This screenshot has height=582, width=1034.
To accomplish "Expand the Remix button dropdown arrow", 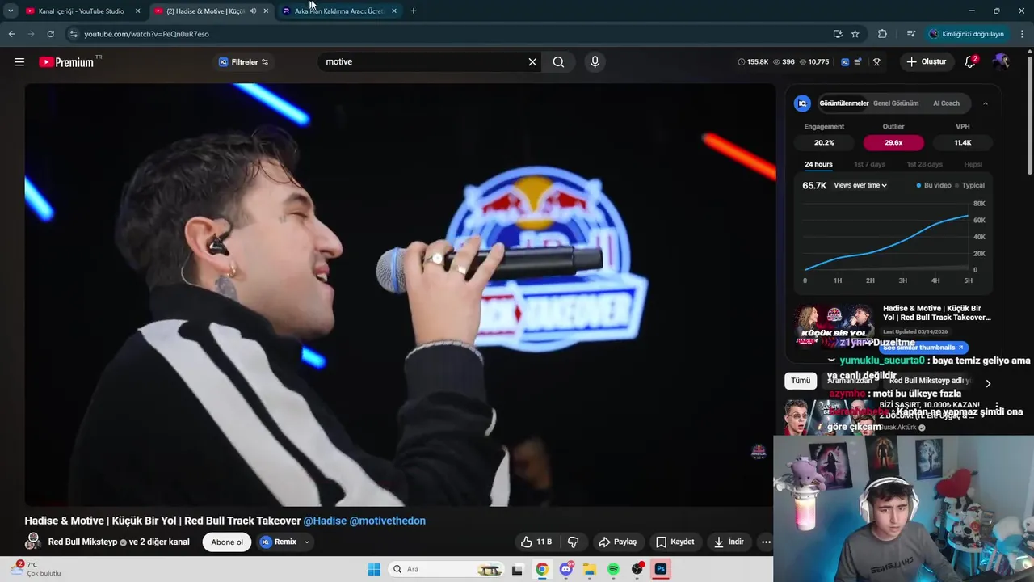I will click(x=307, y=542).
